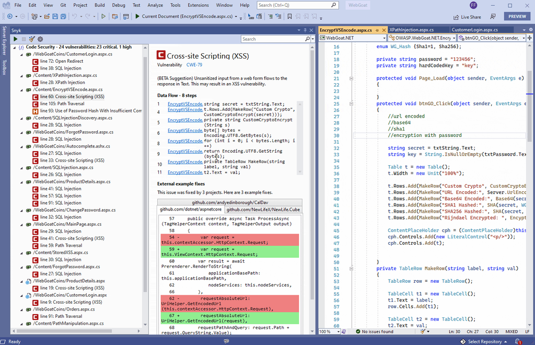Click the search magnifier in Snyk panel
The image size is (535, 345).
click(307, 39)
